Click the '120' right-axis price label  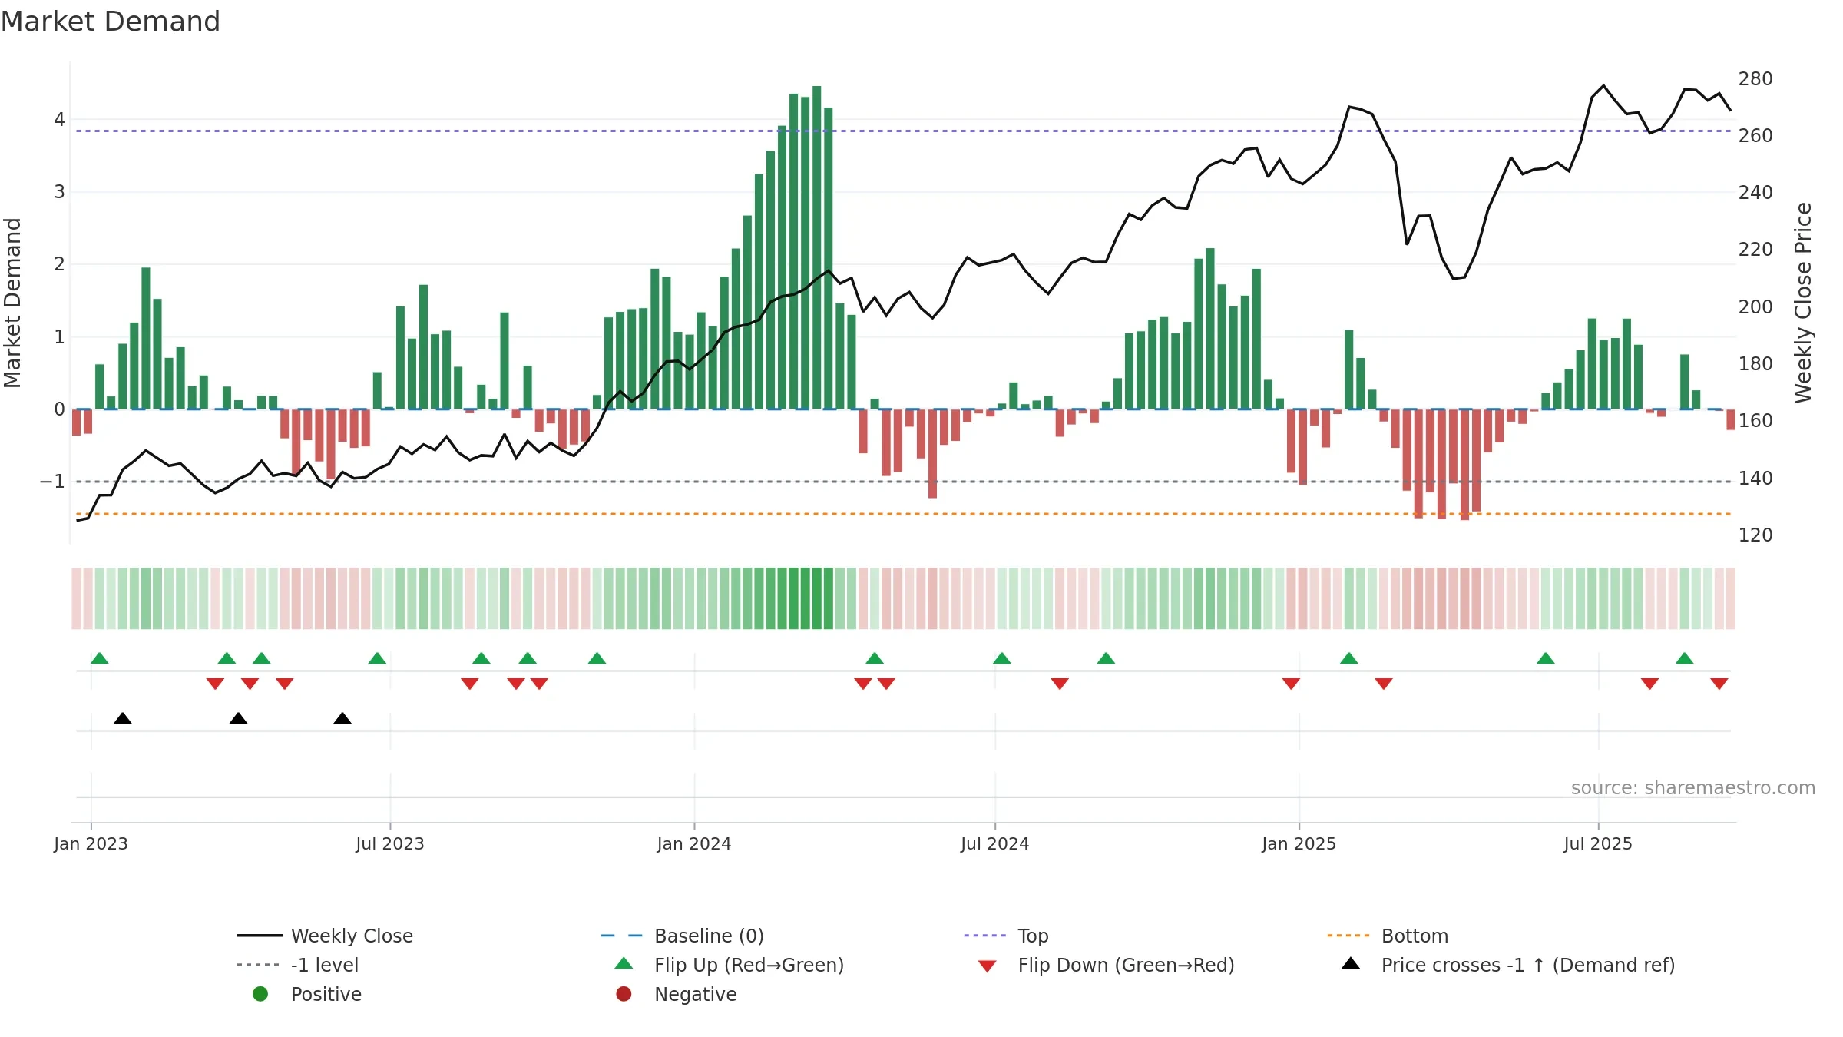(1755, 535)
